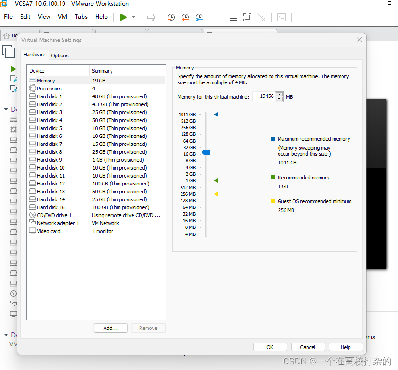Select Hard disk 12 row
398x370 pixels.
(97, 184)
